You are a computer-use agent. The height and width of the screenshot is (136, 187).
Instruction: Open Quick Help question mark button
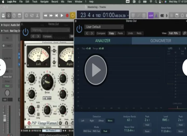tap(14, 16)
